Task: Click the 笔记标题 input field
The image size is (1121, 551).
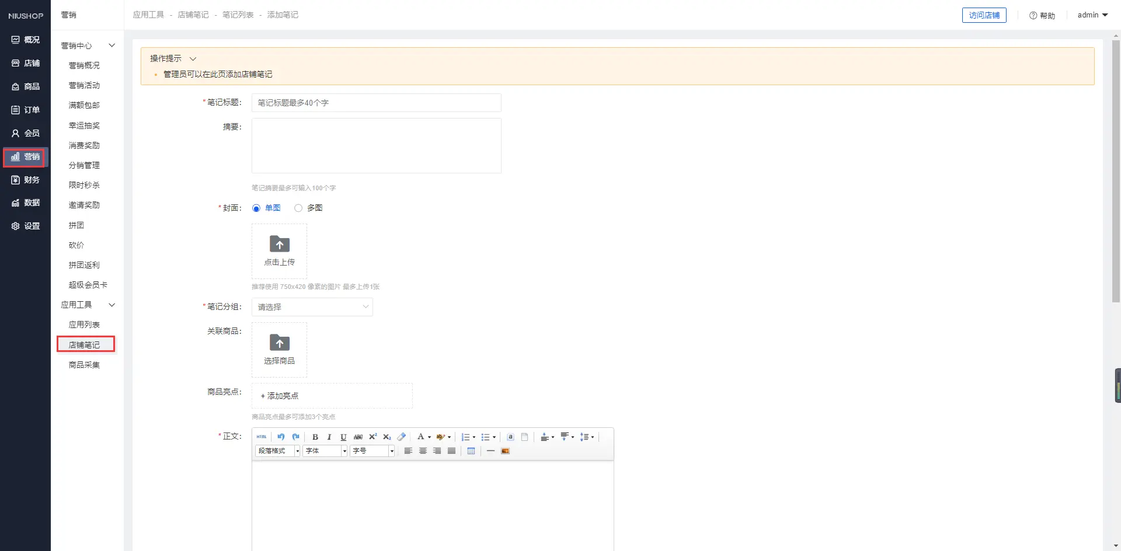Action: (376, 103)
